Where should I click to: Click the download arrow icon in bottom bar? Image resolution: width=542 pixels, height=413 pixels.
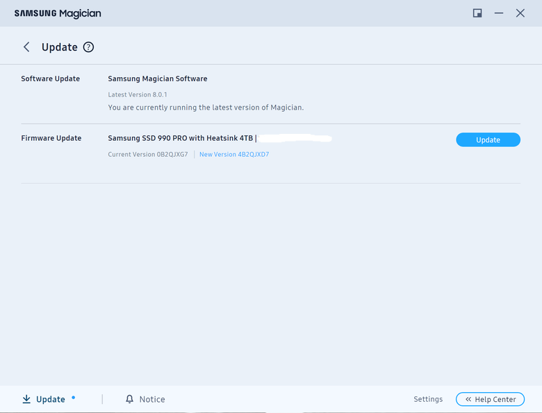pyautogui.click(x=26, y=399)
